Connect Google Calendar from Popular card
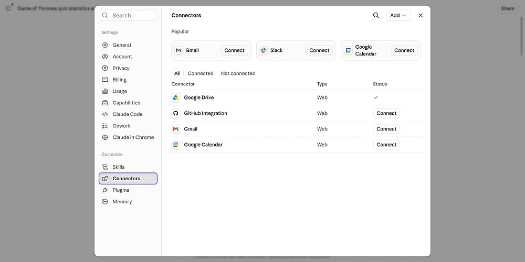 [404, 50]
